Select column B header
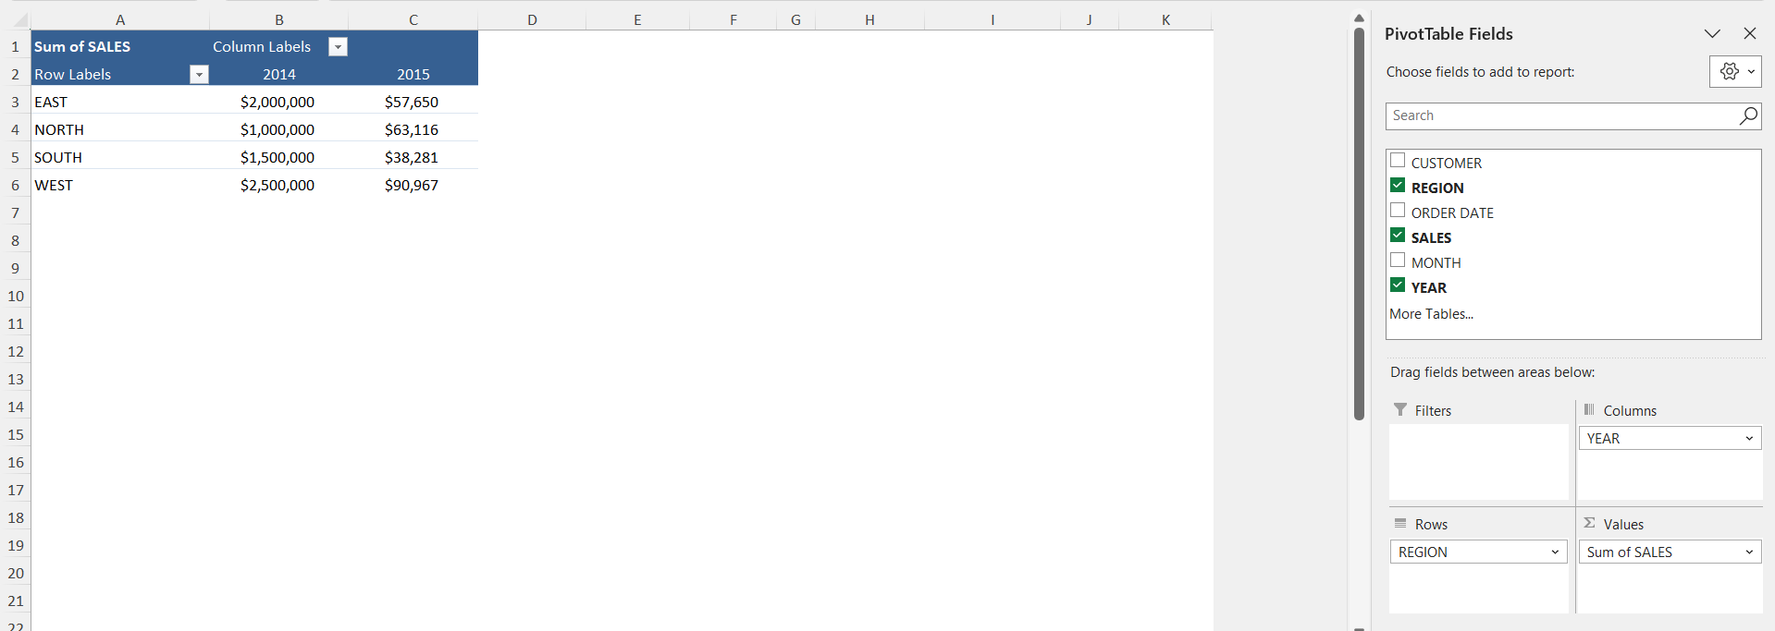This screenshot has width=1775, height=631. (x=279, y=19)
